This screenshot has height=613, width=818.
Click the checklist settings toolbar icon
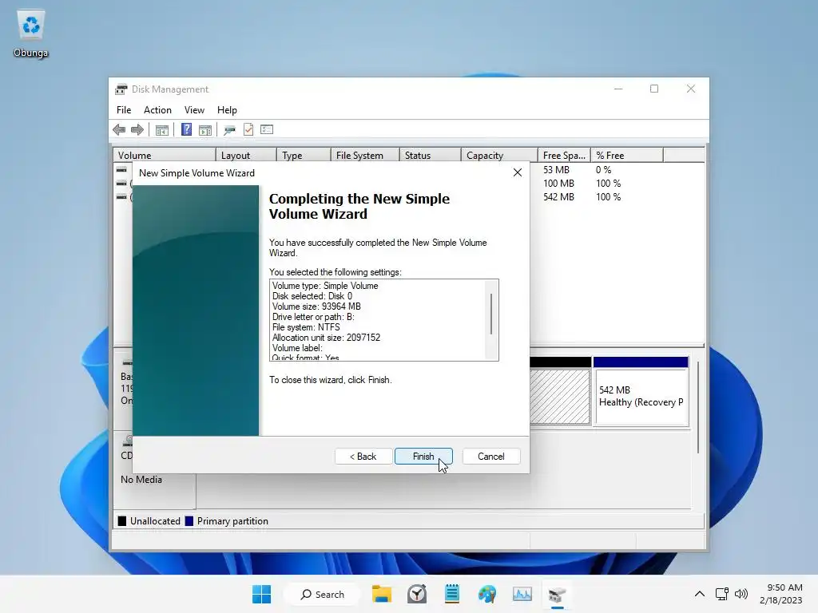(267, 129)
